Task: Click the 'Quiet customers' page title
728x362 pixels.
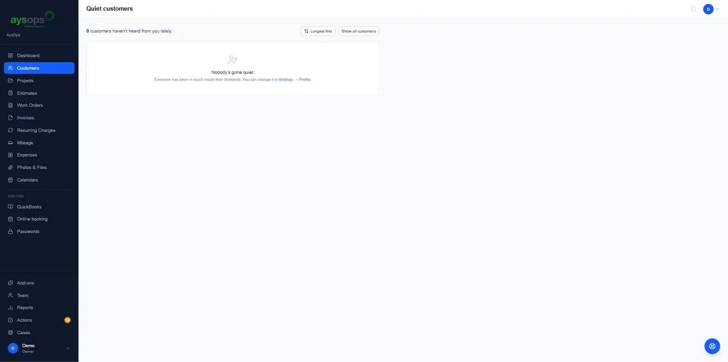Action: (110, 9)
